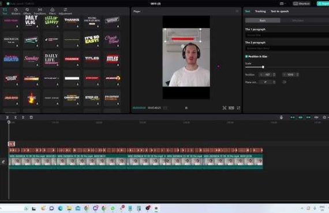Select the red-box TITLES text template
Screen dimensions: 329x213
pyautogui.click(x=112, y=59)
